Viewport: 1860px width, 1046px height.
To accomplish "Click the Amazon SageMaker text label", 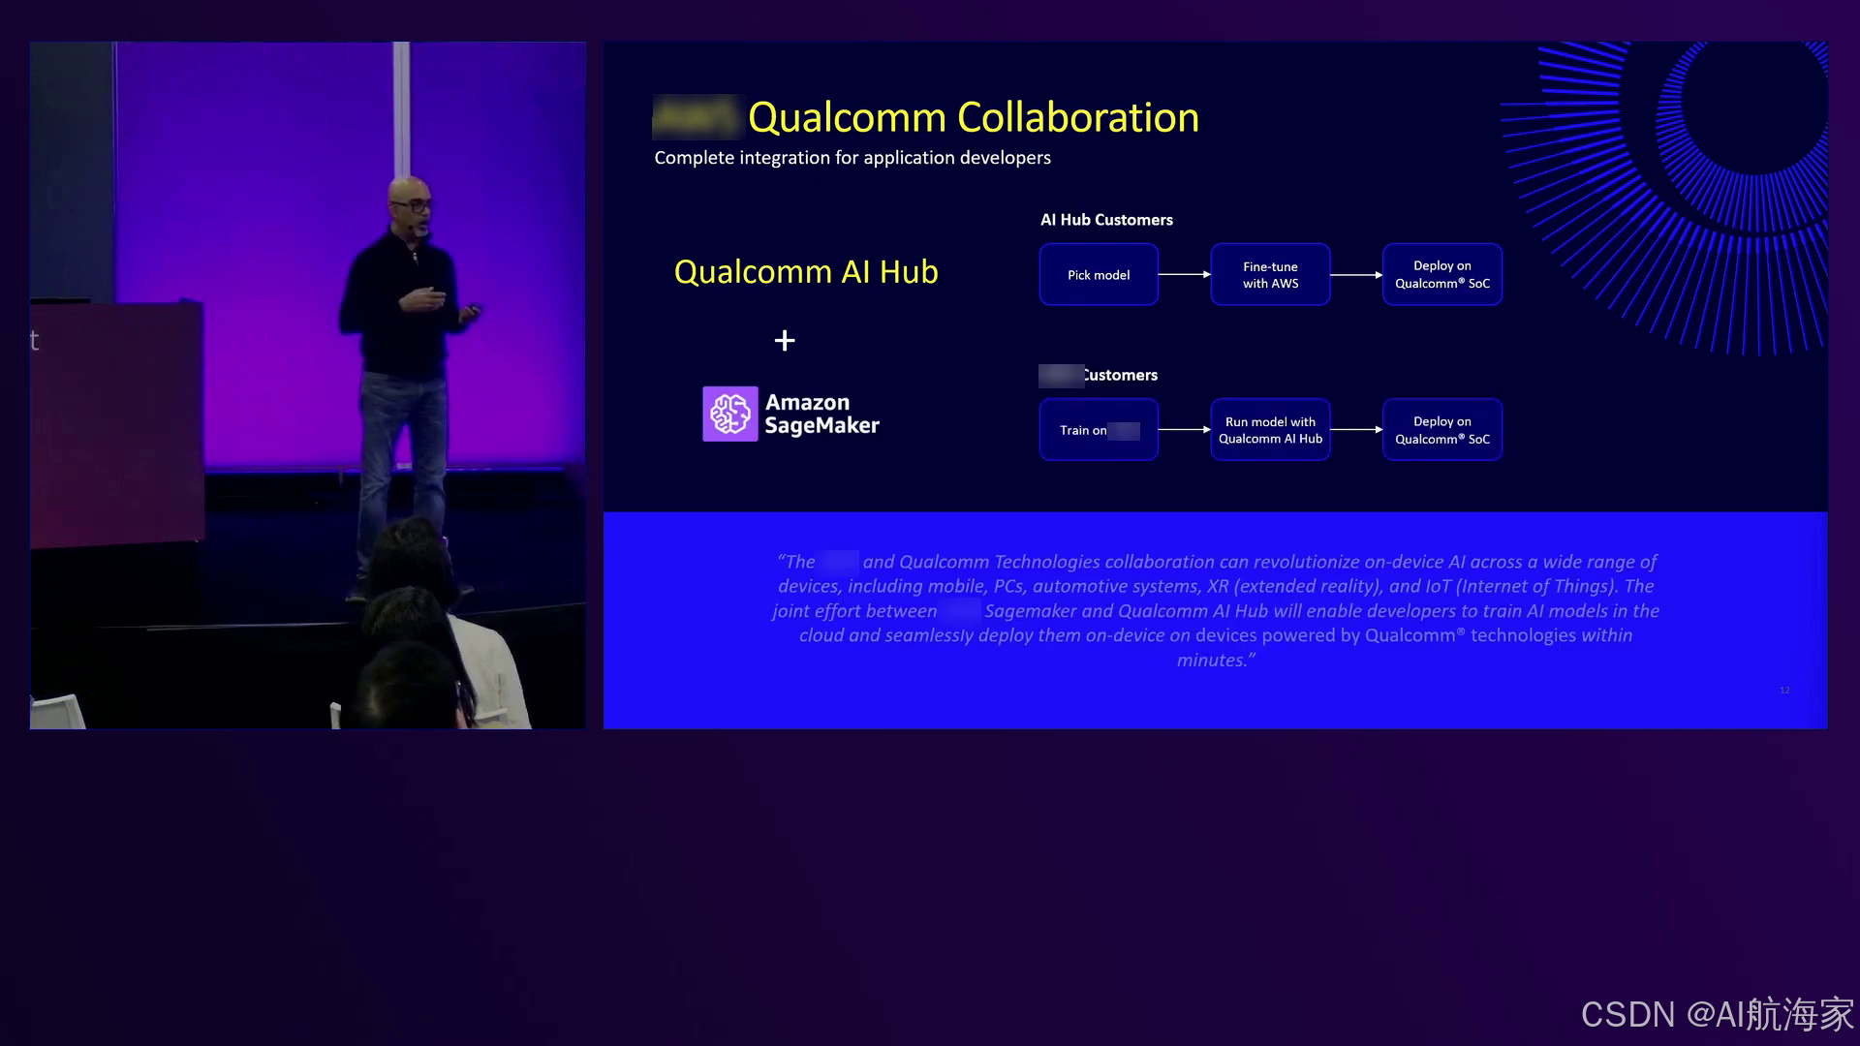I will (x=821, y=414).
